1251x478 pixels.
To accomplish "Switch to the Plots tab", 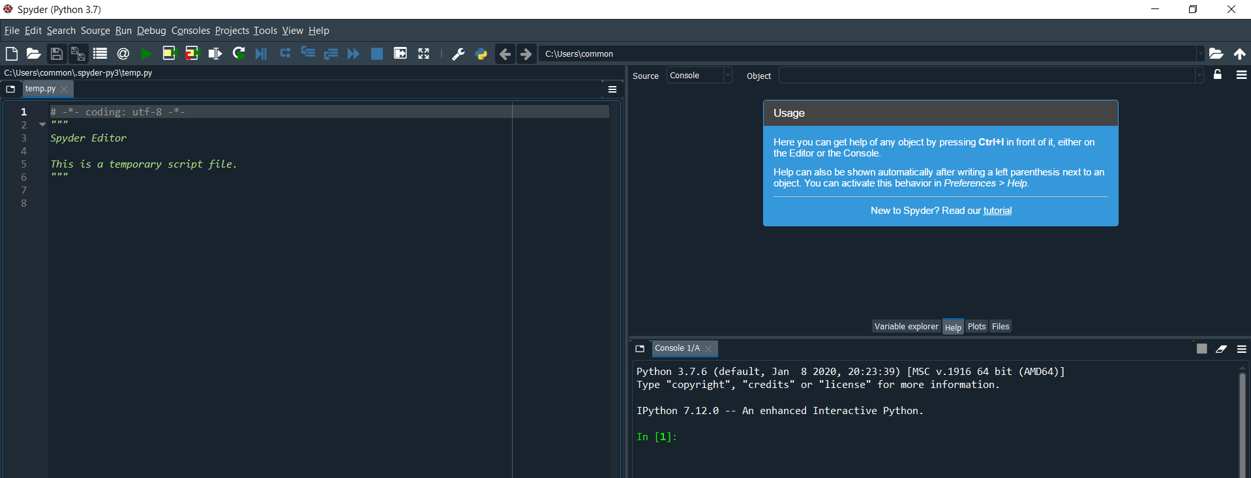I will coord(976,327).
